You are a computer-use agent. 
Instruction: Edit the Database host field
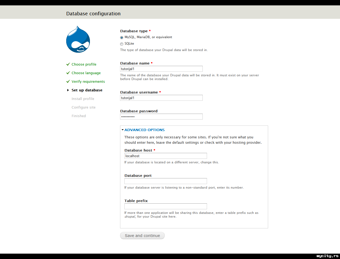(x=166, y=156)
